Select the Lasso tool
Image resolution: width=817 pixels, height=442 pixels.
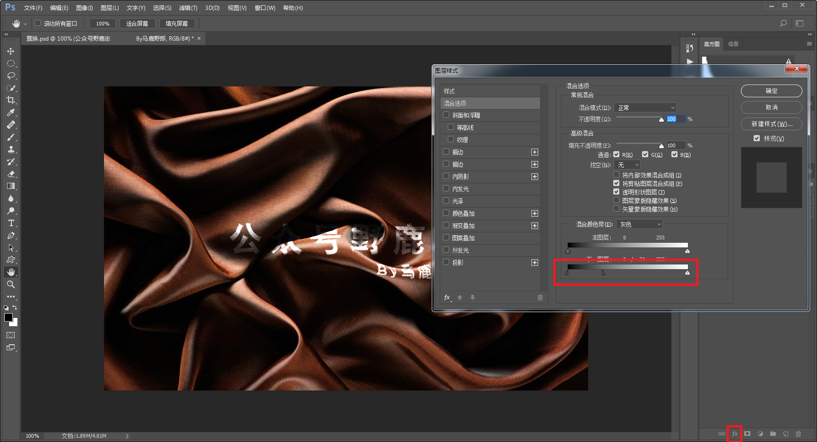(11, 76)
